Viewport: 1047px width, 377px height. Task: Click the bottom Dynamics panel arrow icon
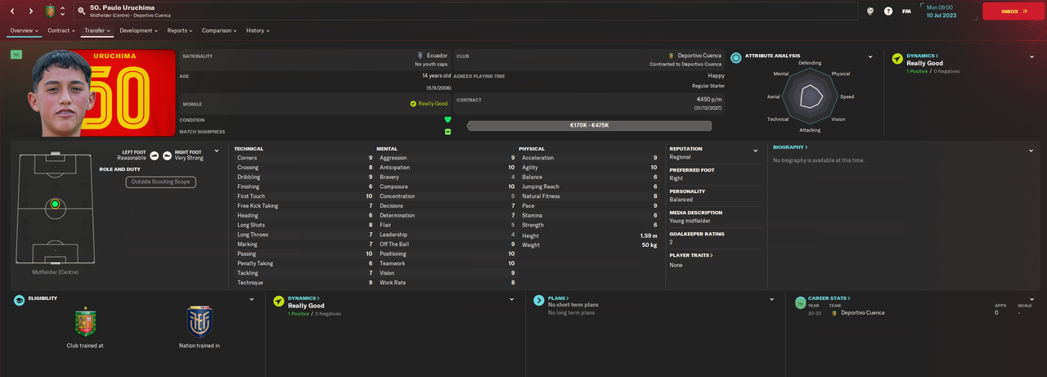[x=279, y=301]
